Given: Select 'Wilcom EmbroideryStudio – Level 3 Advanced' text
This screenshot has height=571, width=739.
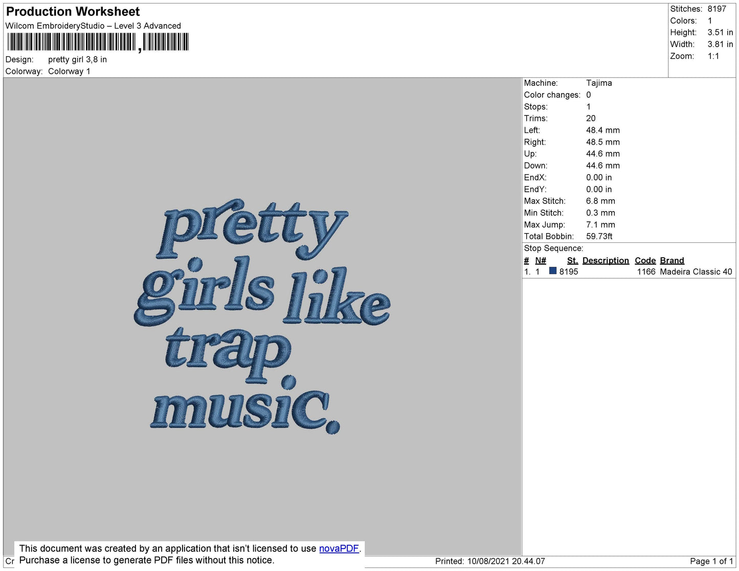Looking at the screenshot, I should click(x=93, y=26).
